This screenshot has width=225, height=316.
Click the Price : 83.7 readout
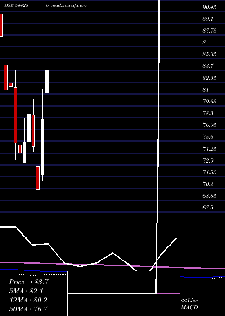28,282
